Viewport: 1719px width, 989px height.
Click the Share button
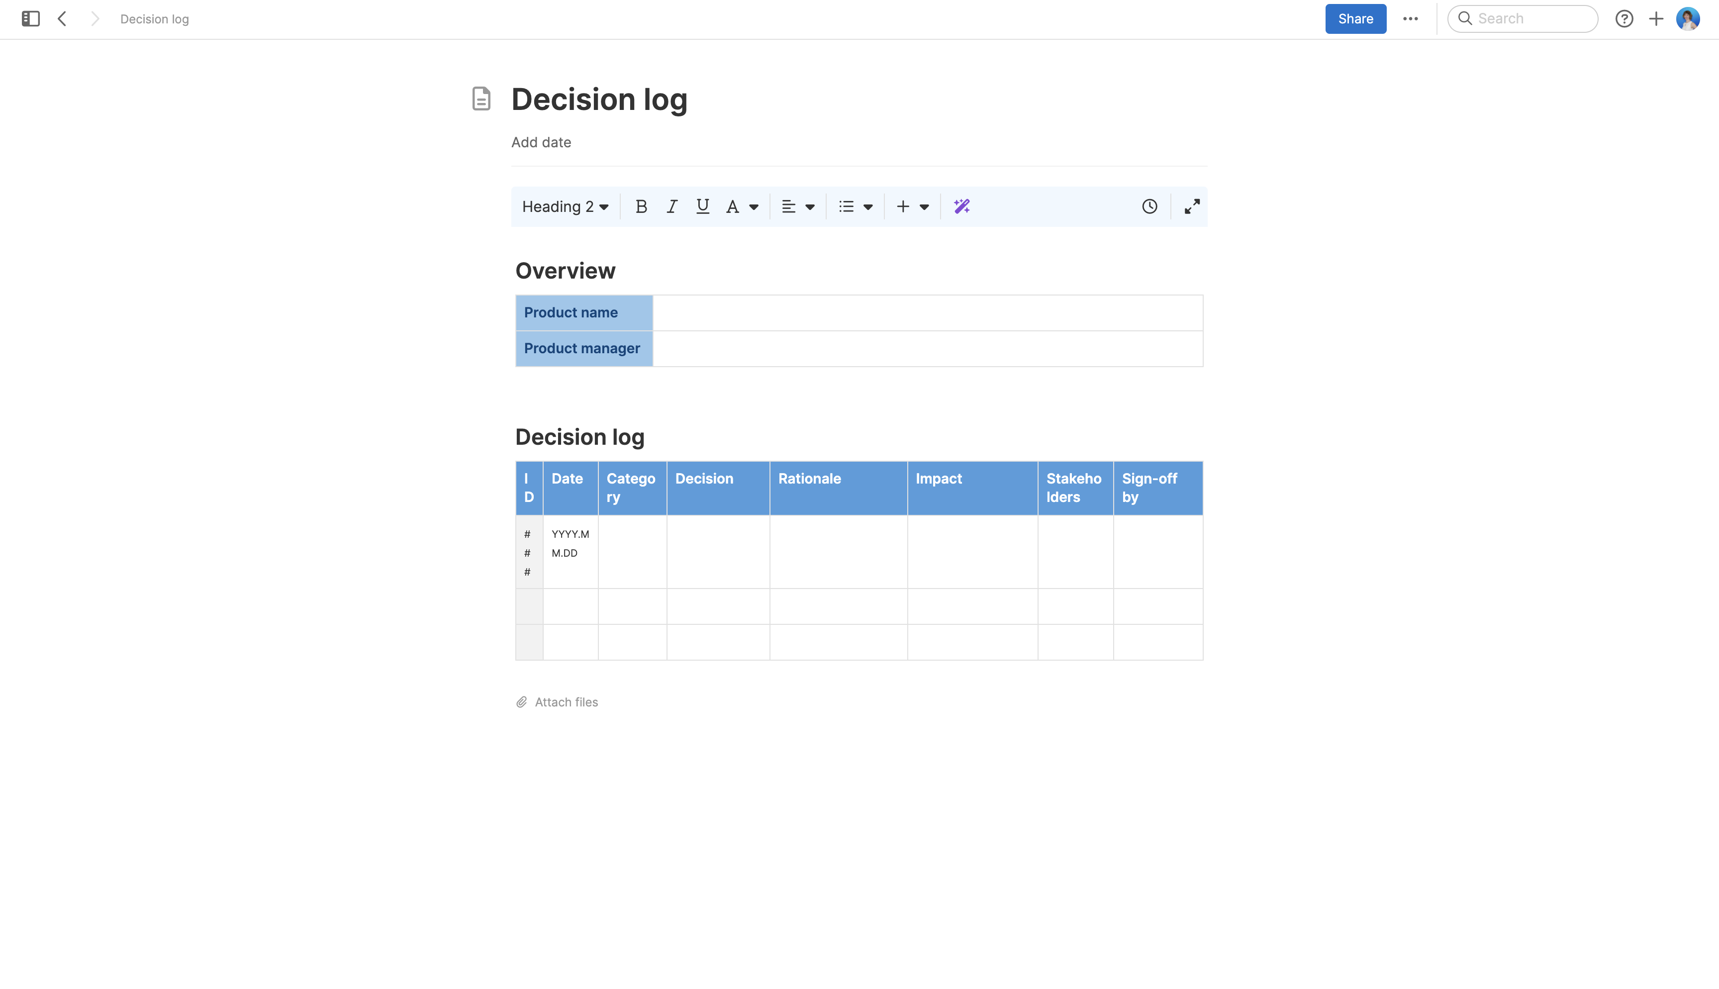[x=1355, y=18]
